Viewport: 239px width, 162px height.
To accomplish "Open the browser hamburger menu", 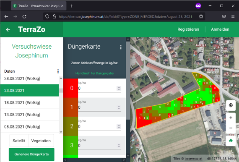I will point(233,16).
